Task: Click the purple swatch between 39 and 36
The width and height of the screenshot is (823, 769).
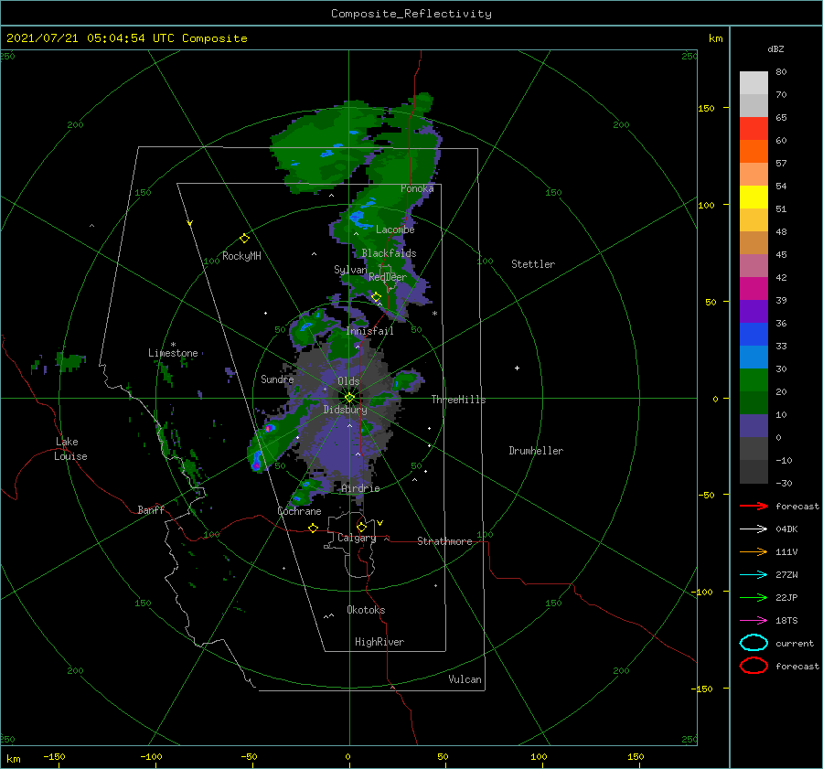Action: pos(754,312)
